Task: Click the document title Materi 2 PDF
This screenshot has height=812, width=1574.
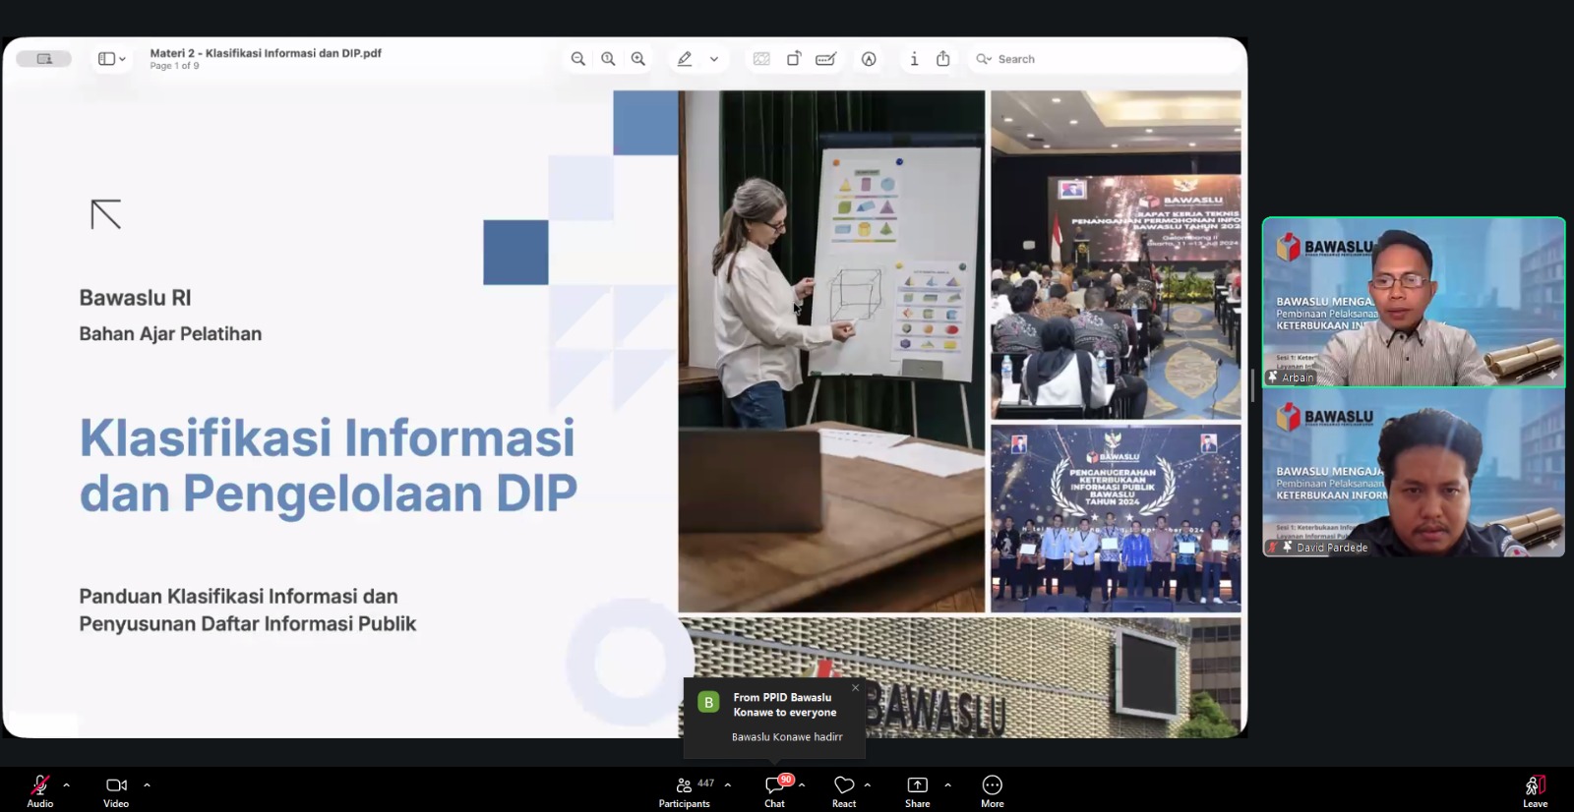Action: coord(266,53)
